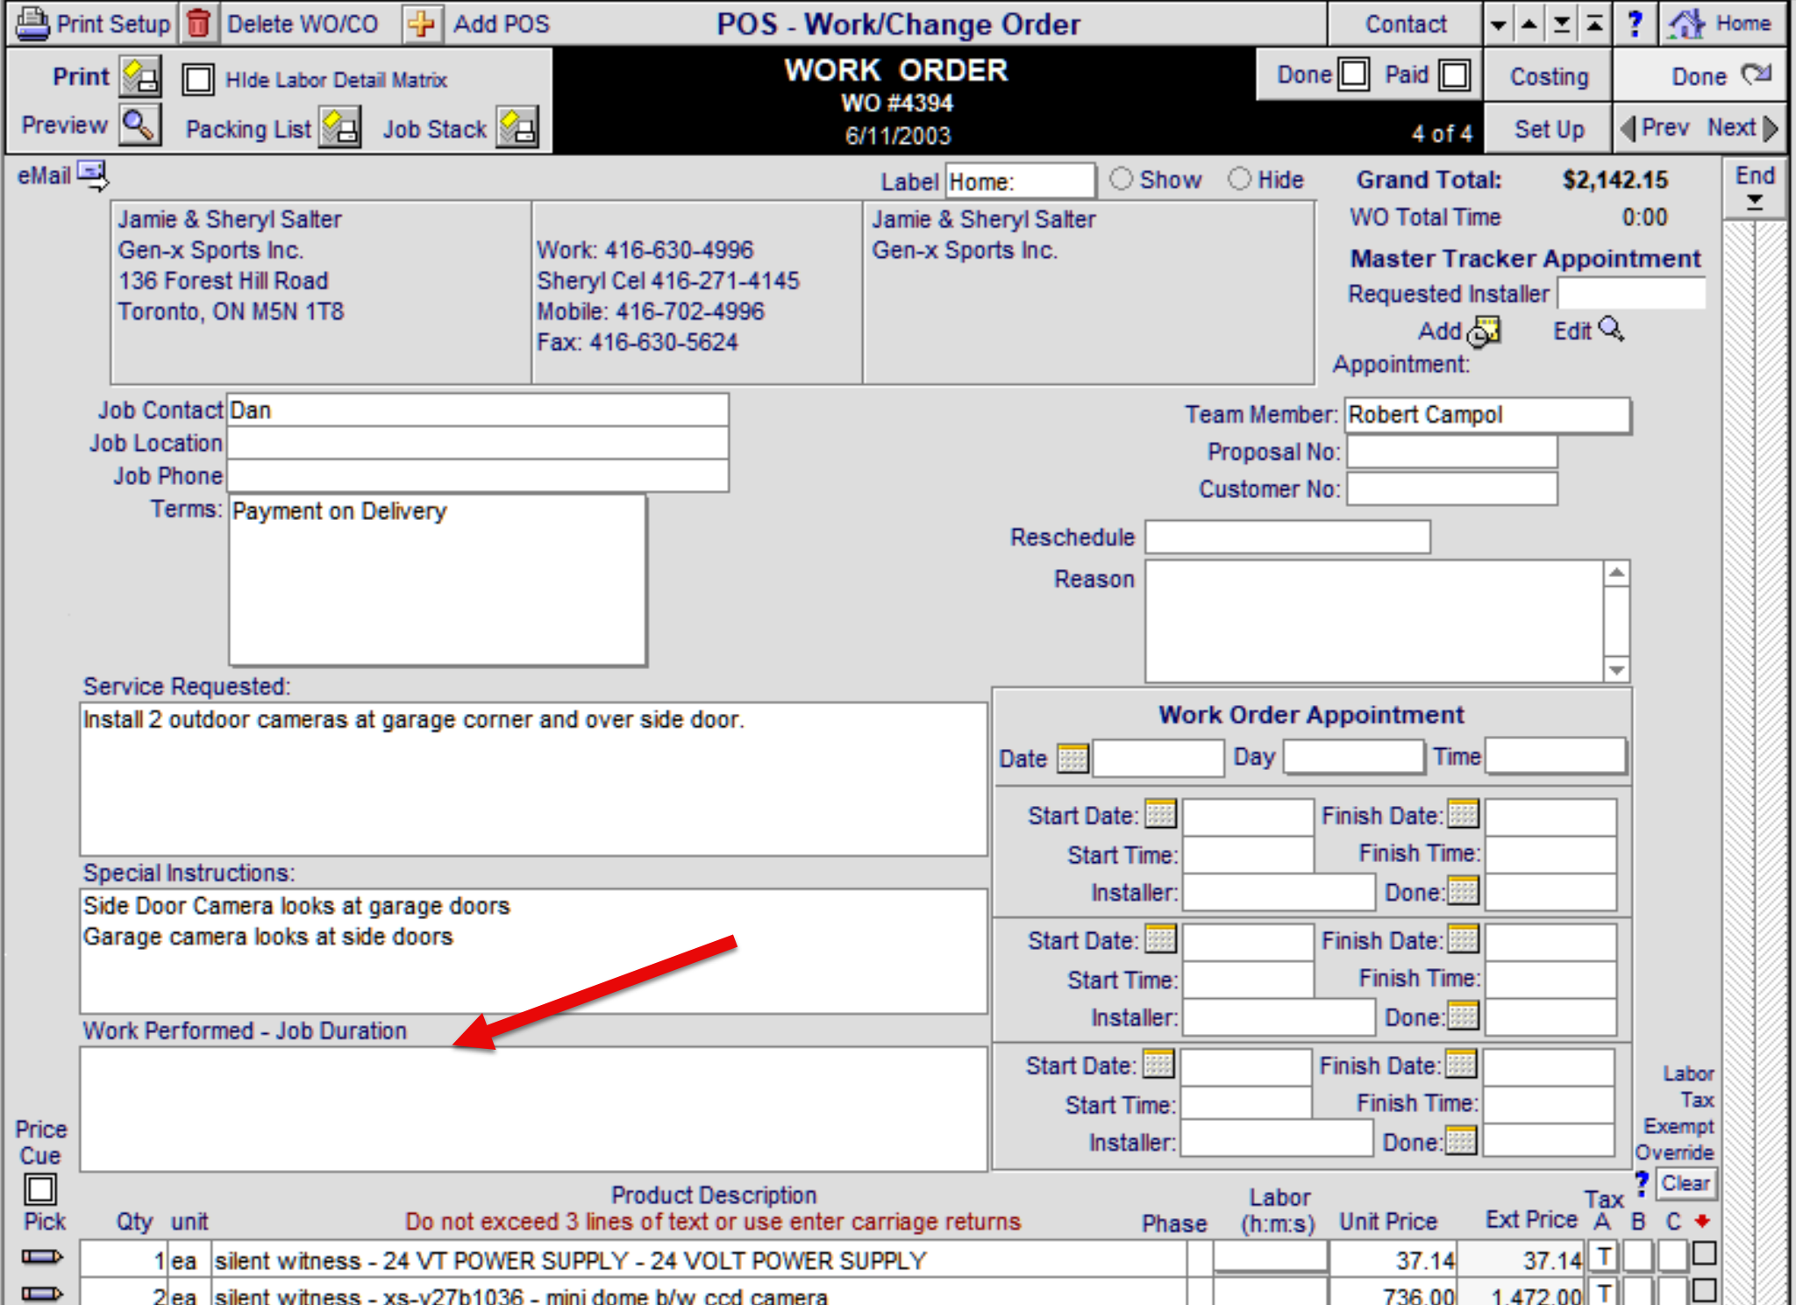Click in the Job Phone field
The height and width of the screenshot is (1305, 1796).
click(x=477, y=475)
